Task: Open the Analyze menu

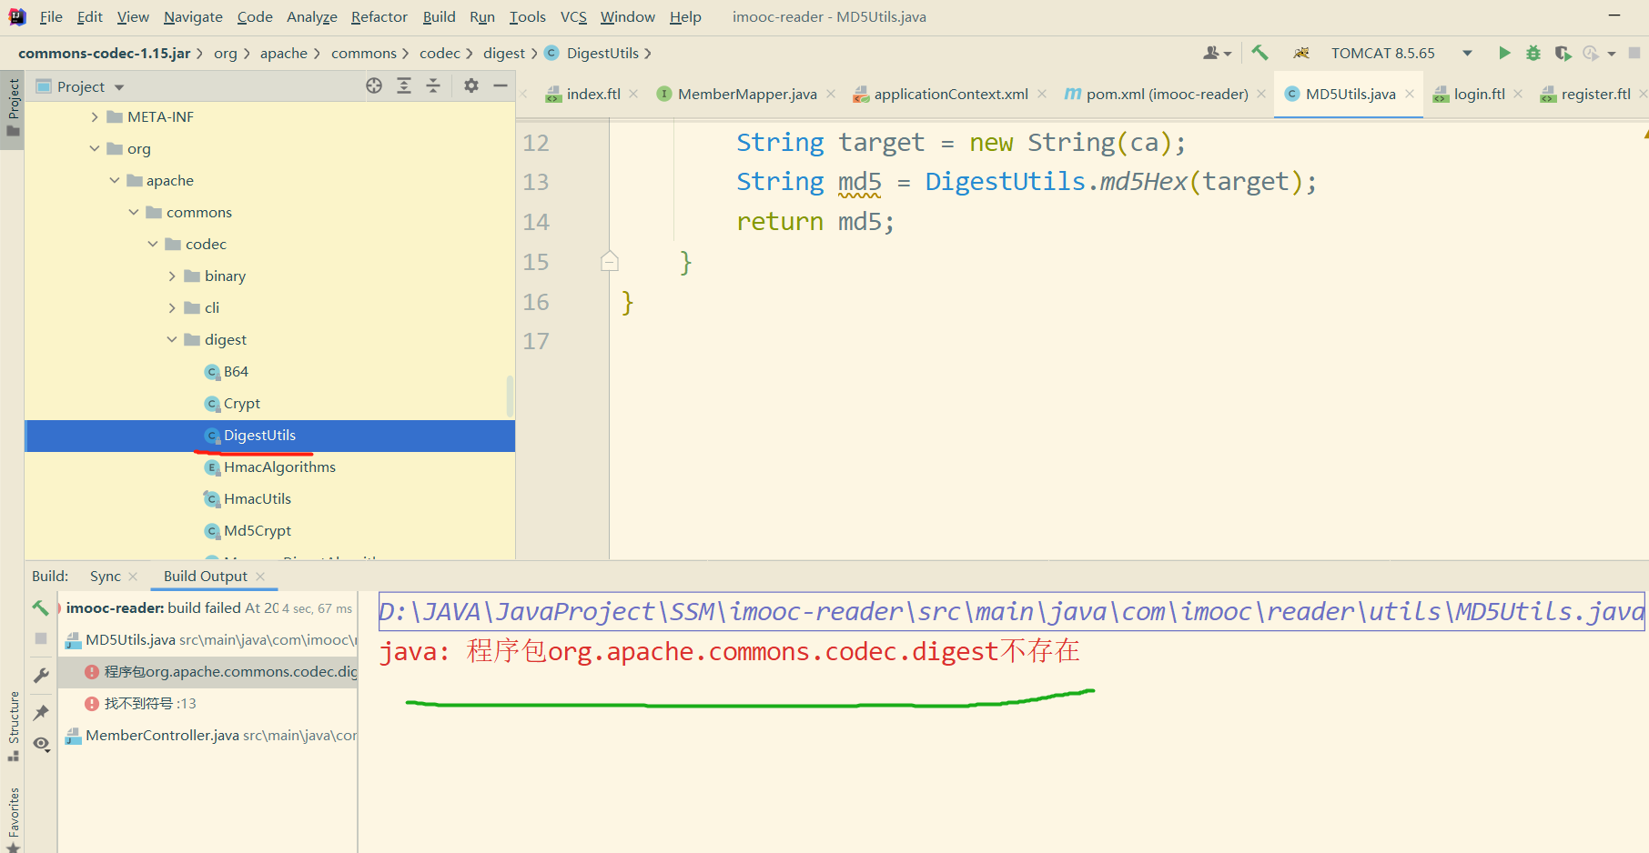Action: click(x=312, y=16)
